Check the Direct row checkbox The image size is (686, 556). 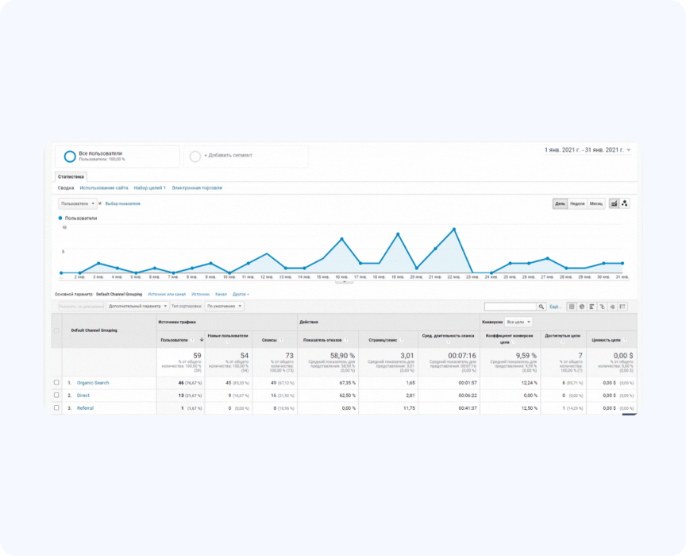point(56,395)
